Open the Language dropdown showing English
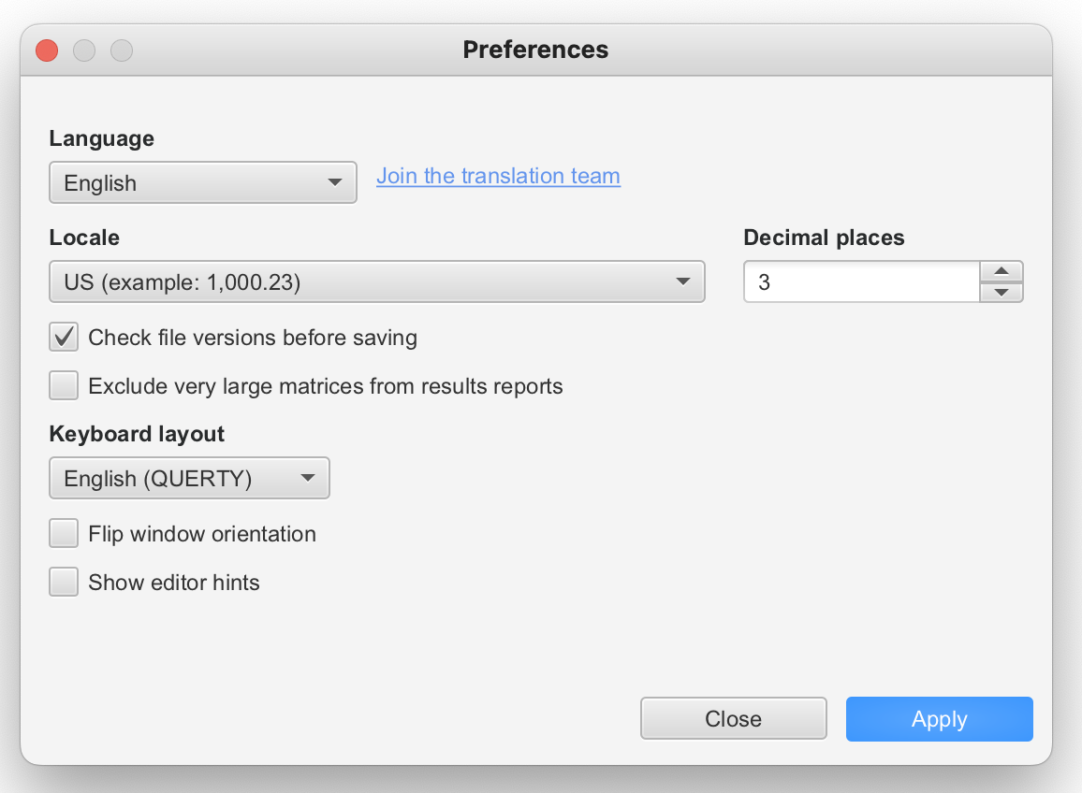 [203, 182]
